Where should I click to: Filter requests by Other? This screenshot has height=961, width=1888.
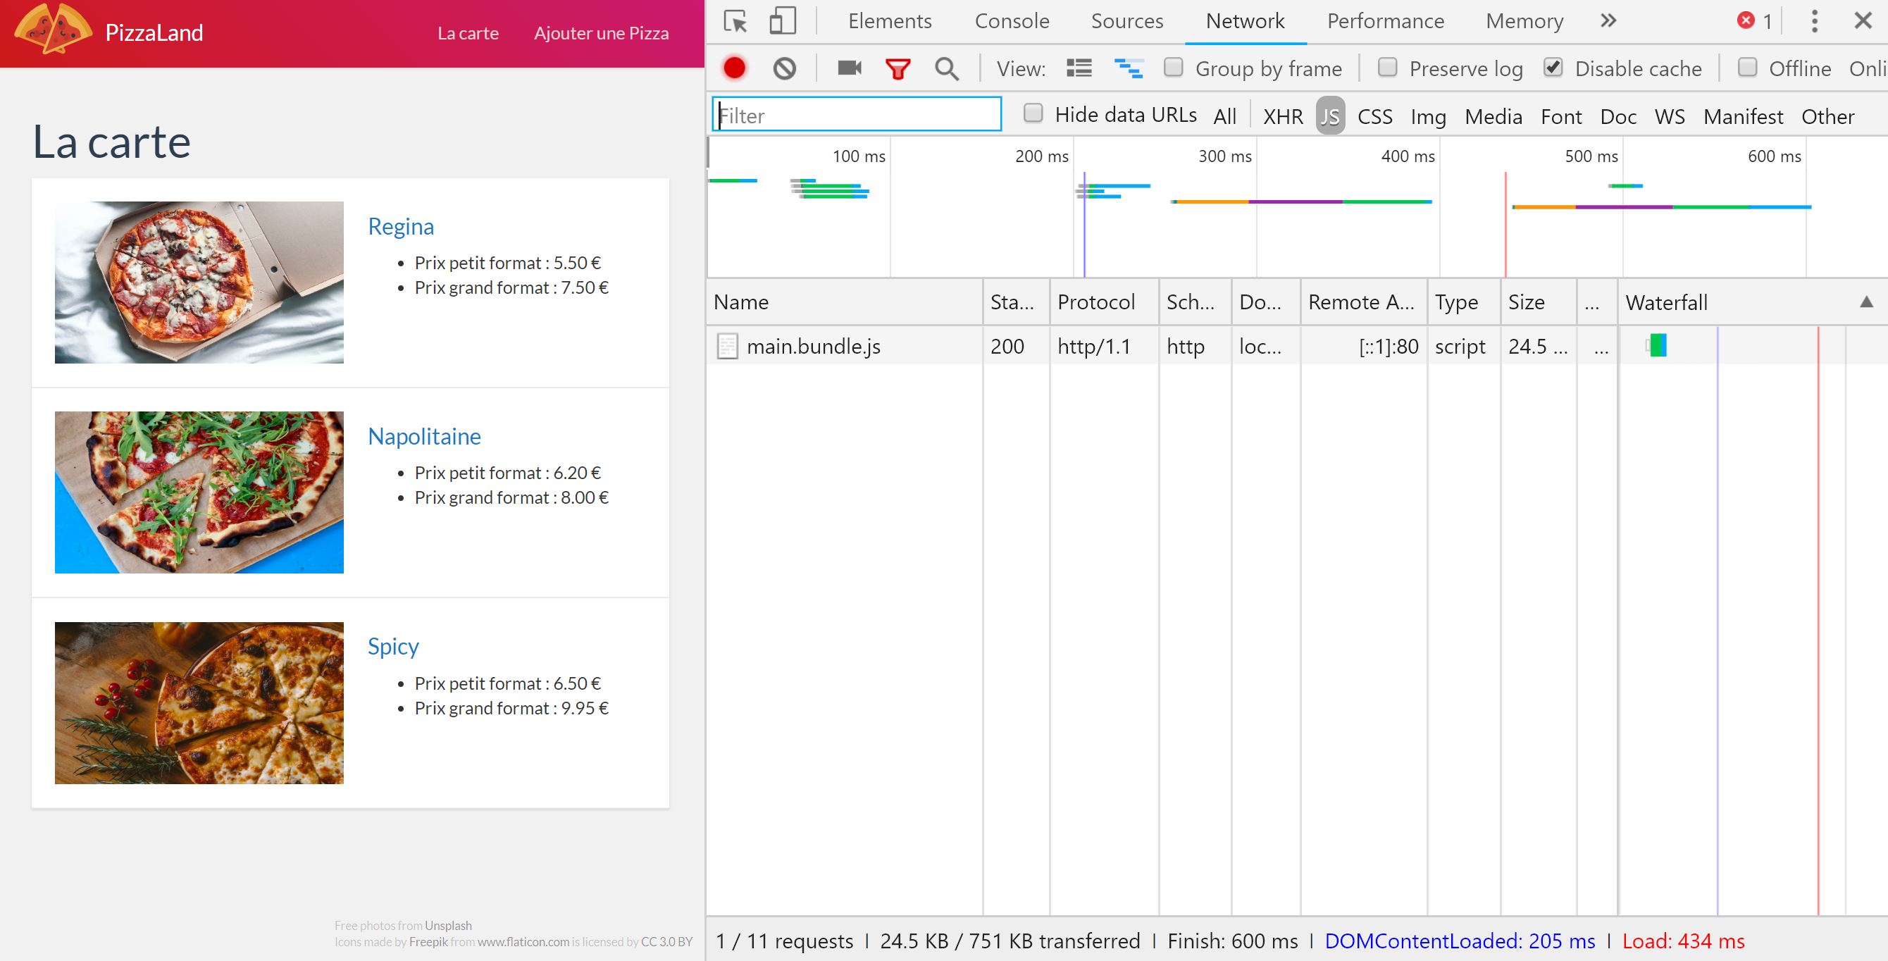tap(1828, 116)
